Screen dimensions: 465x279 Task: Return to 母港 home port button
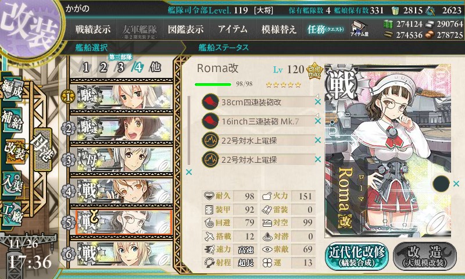coord(43,149)
